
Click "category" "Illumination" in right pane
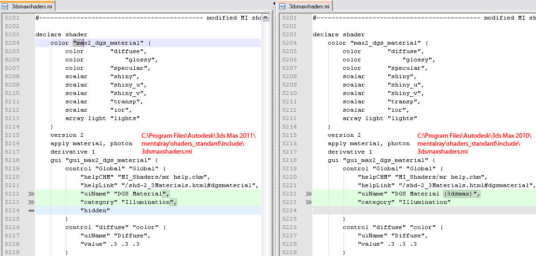(x=404, y=202)
